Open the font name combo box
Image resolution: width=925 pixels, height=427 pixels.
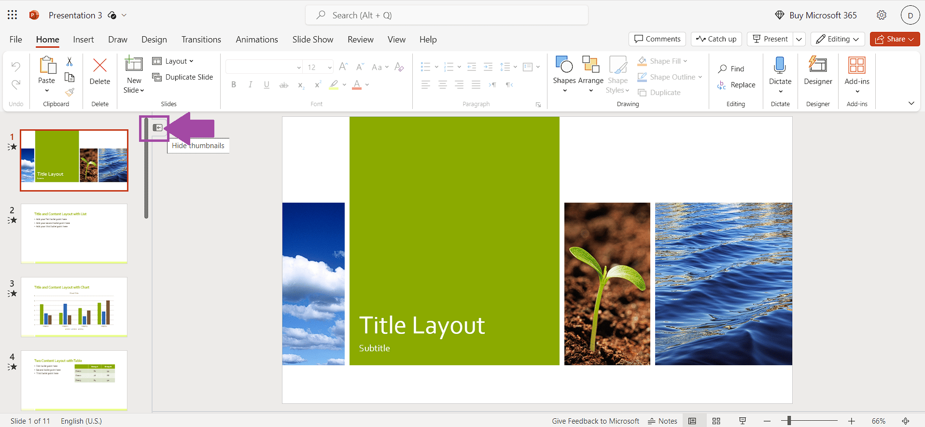tap(264, 67)
